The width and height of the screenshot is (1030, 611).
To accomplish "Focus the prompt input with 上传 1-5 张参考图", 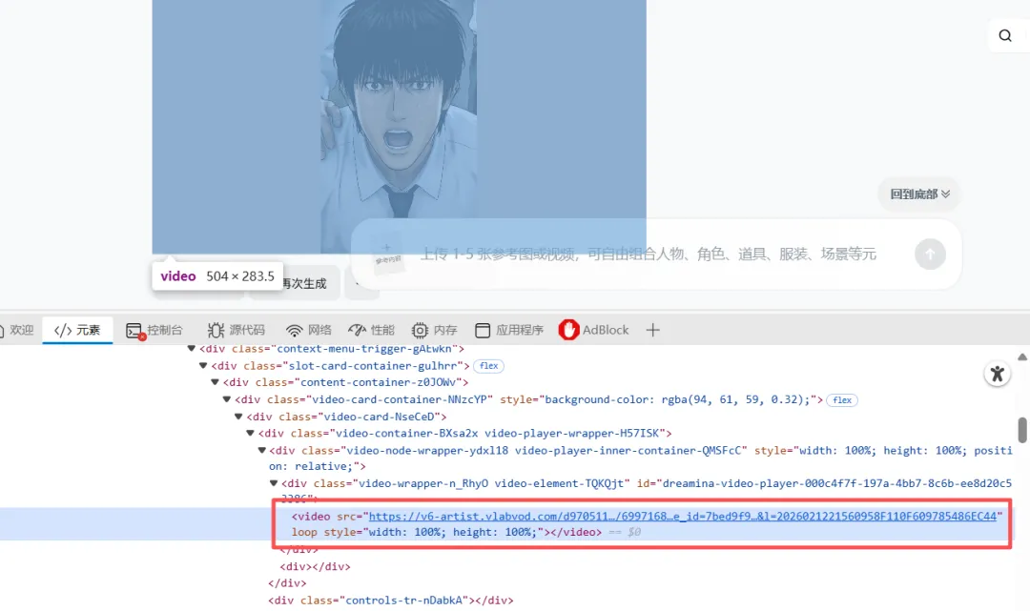I will click(x=648, y=254).
